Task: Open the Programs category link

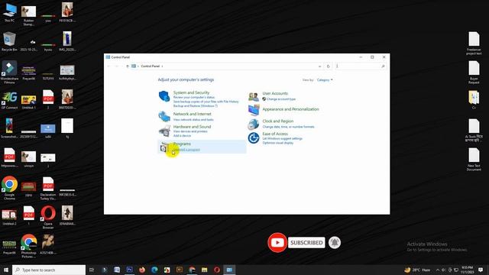Action: (x=182, y=144)
